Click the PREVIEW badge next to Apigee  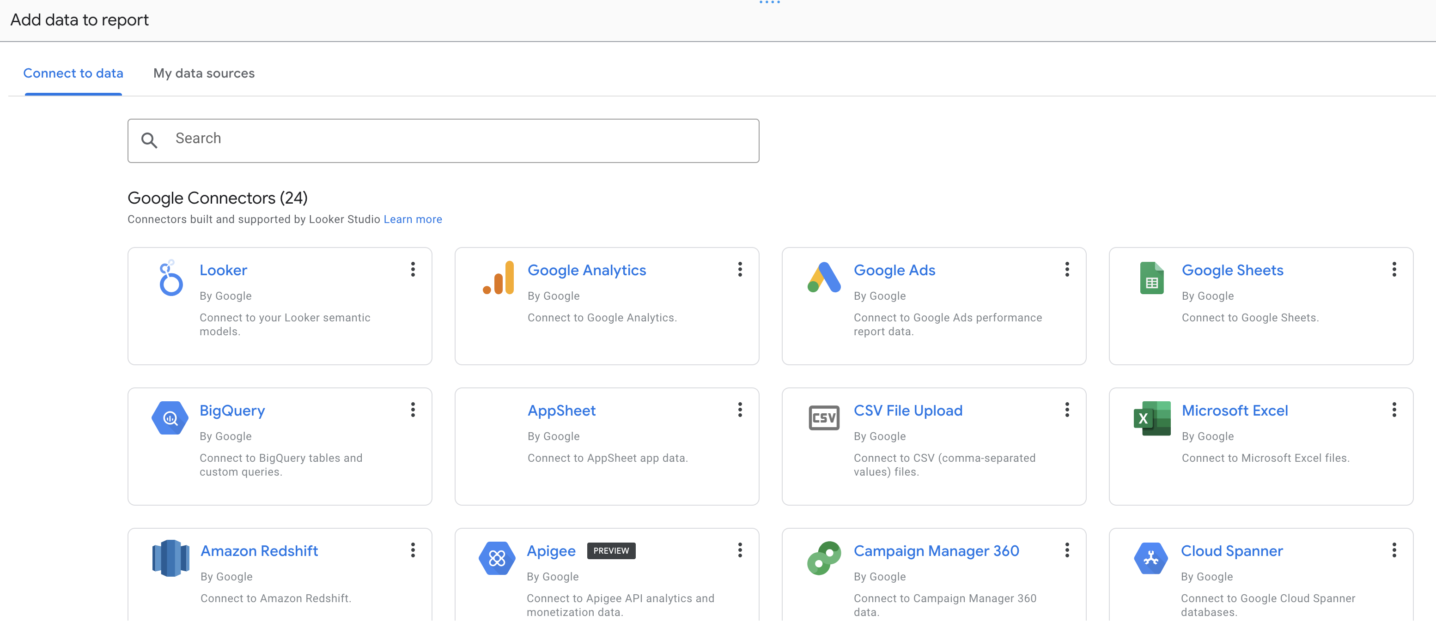(x=611, y=550)
